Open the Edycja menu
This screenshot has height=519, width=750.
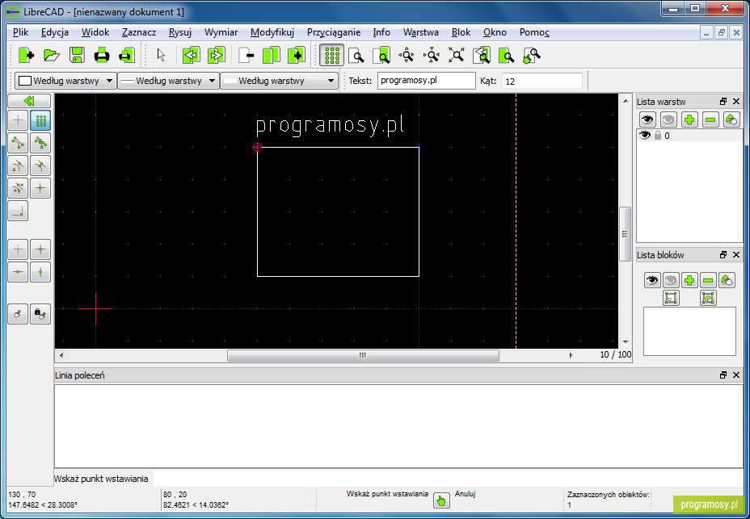(54, 32)
